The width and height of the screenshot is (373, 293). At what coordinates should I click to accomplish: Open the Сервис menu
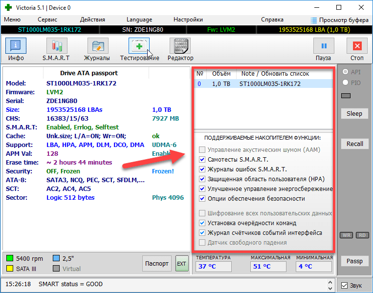click(47, 20)
